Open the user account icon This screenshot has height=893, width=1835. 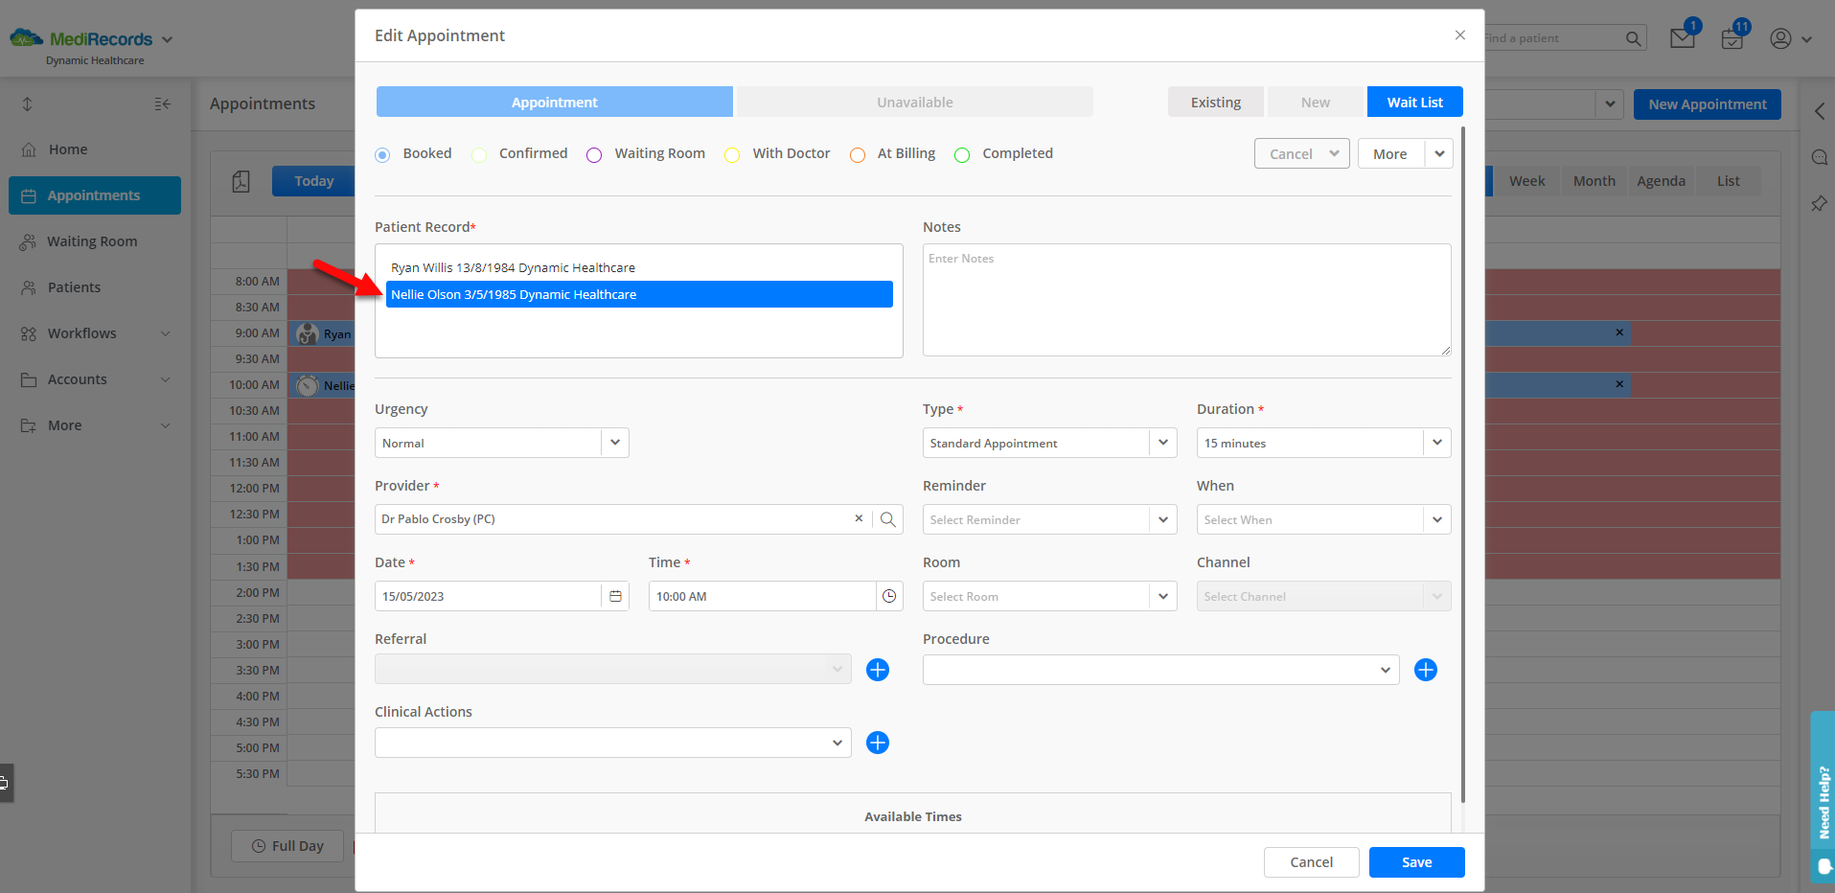click(1780, 39)
